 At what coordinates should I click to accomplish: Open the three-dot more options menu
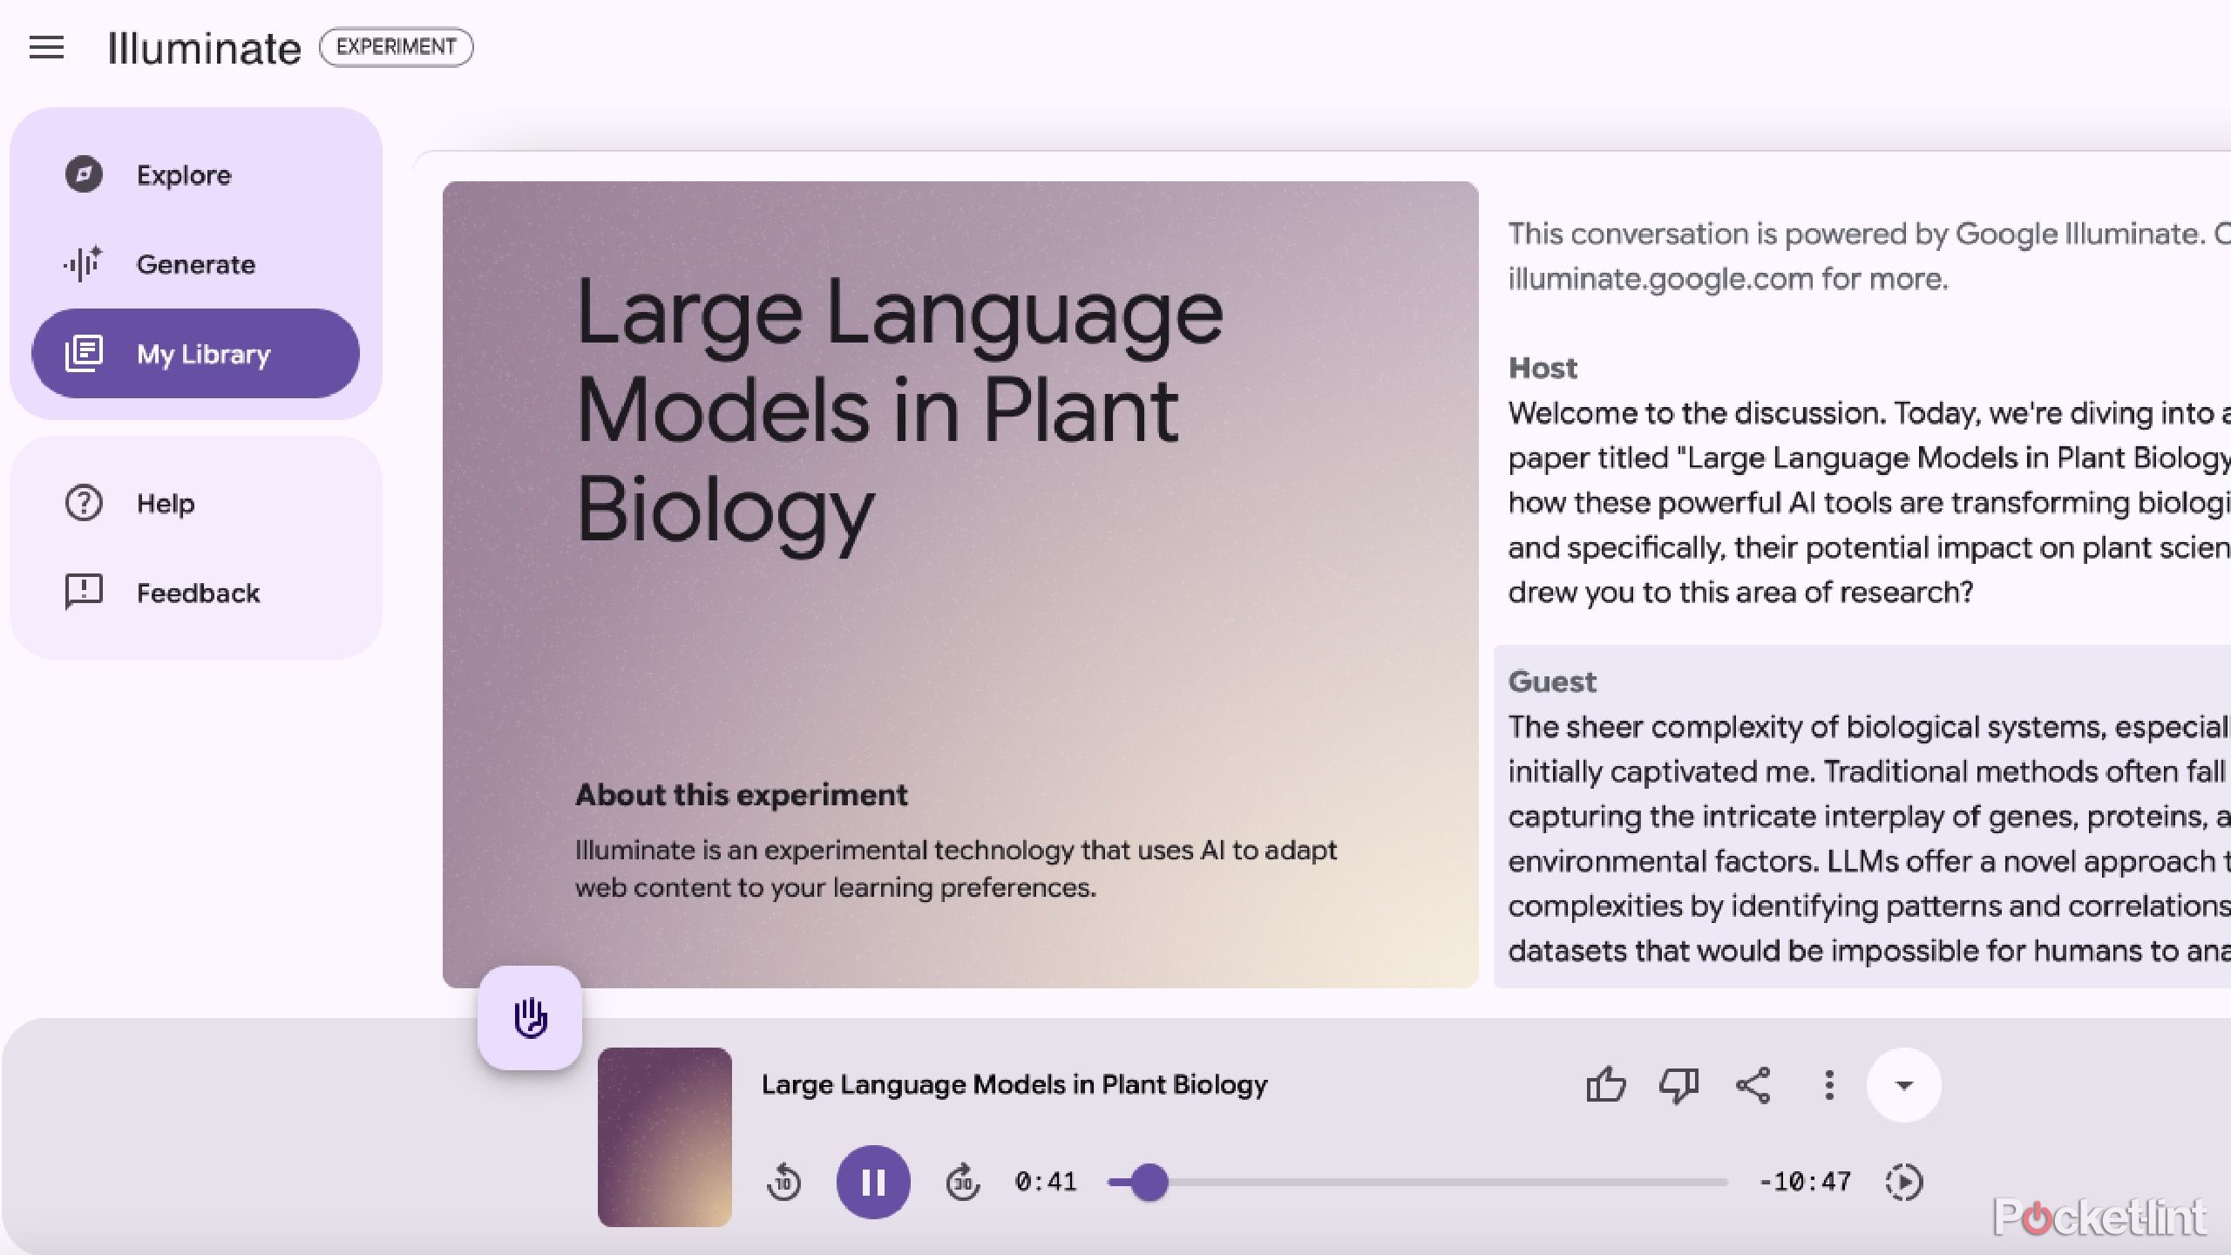(x=1829, y=1085)
